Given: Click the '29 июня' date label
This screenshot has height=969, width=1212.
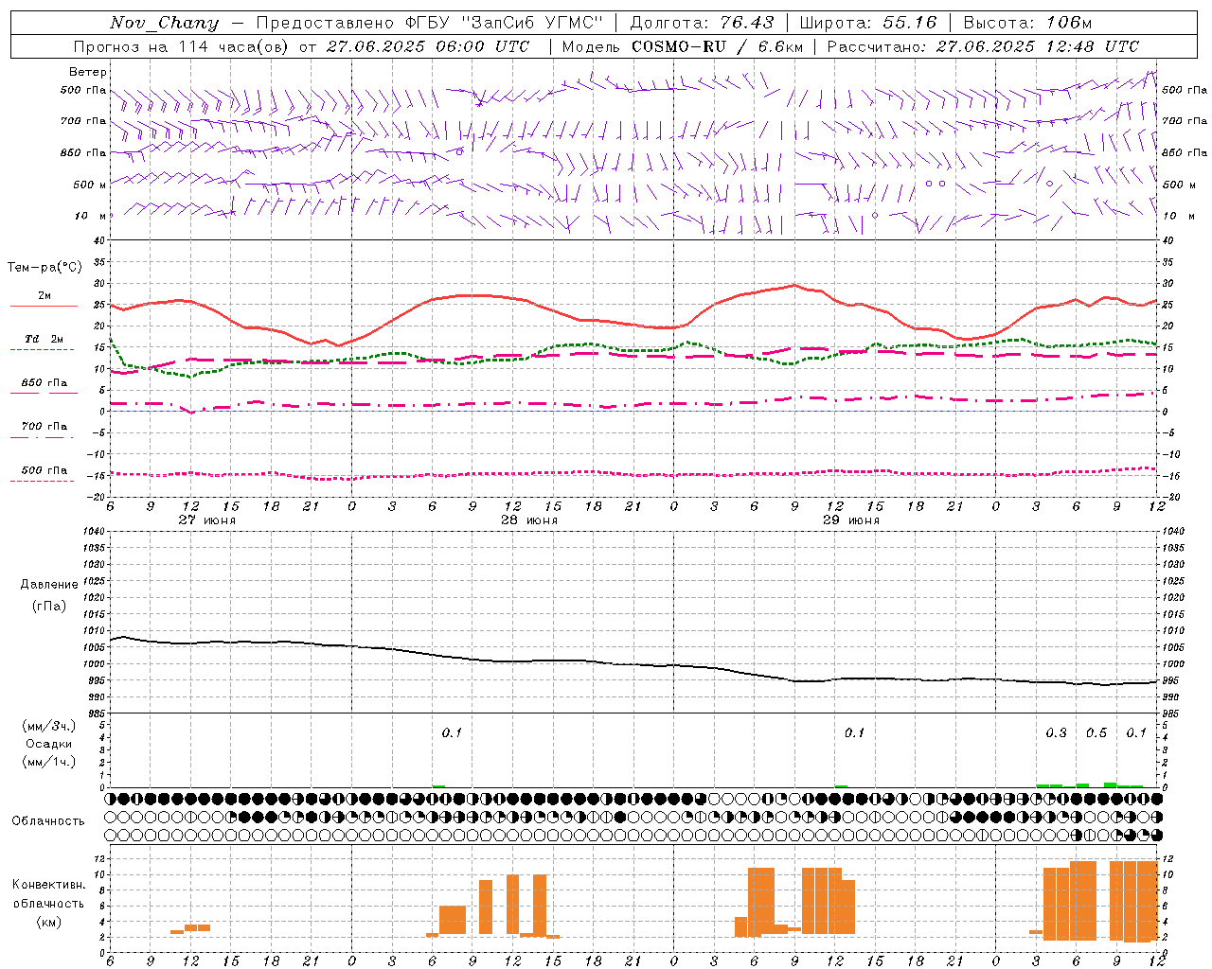Looking at the screenshot, I should click(851, 520).
